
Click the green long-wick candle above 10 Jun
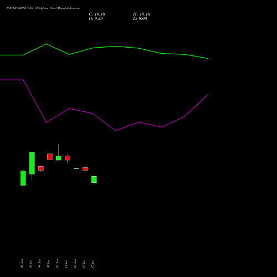click(59, 158)
